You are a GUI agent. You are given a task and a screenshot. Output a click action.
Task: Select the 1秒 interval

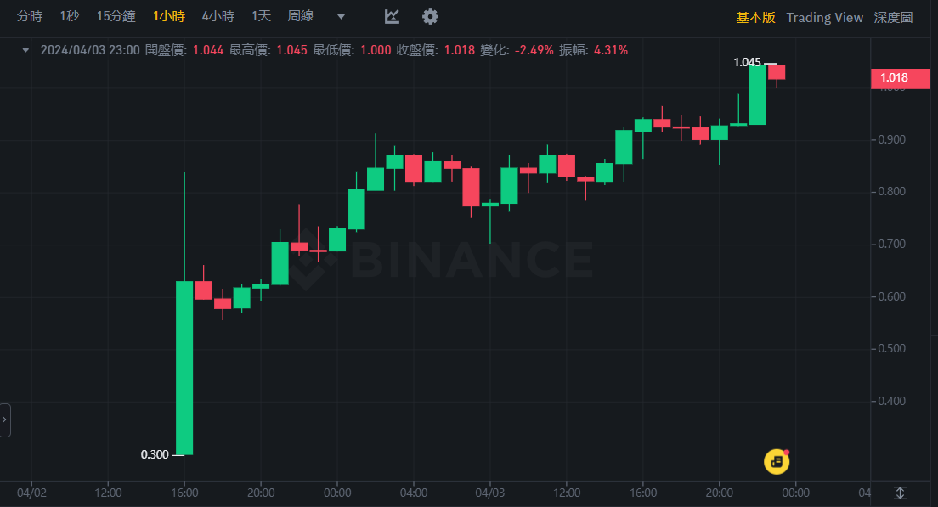70,17
